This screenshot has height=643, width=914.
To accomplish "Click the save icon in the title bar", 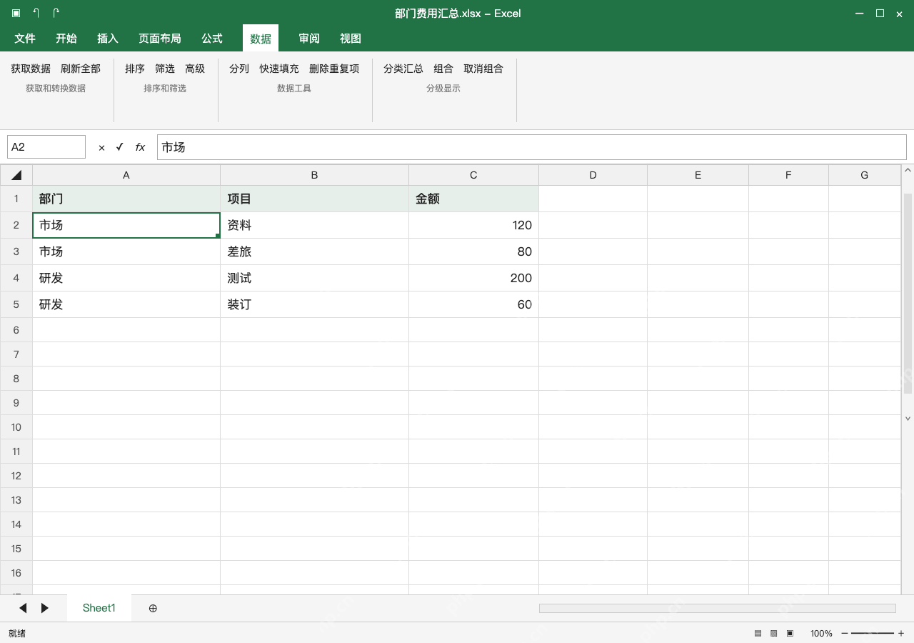I will pos(16,13).
